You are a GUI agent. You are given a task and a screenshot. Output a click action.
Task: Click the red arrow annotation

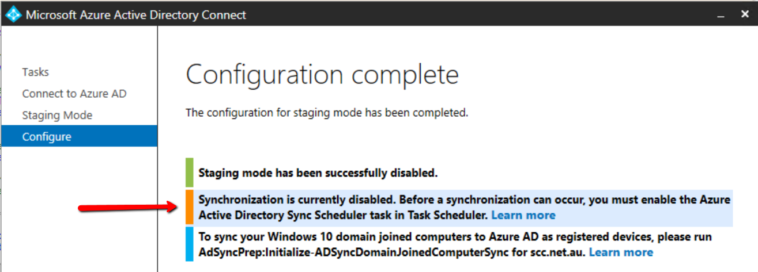tap(127, 208)
